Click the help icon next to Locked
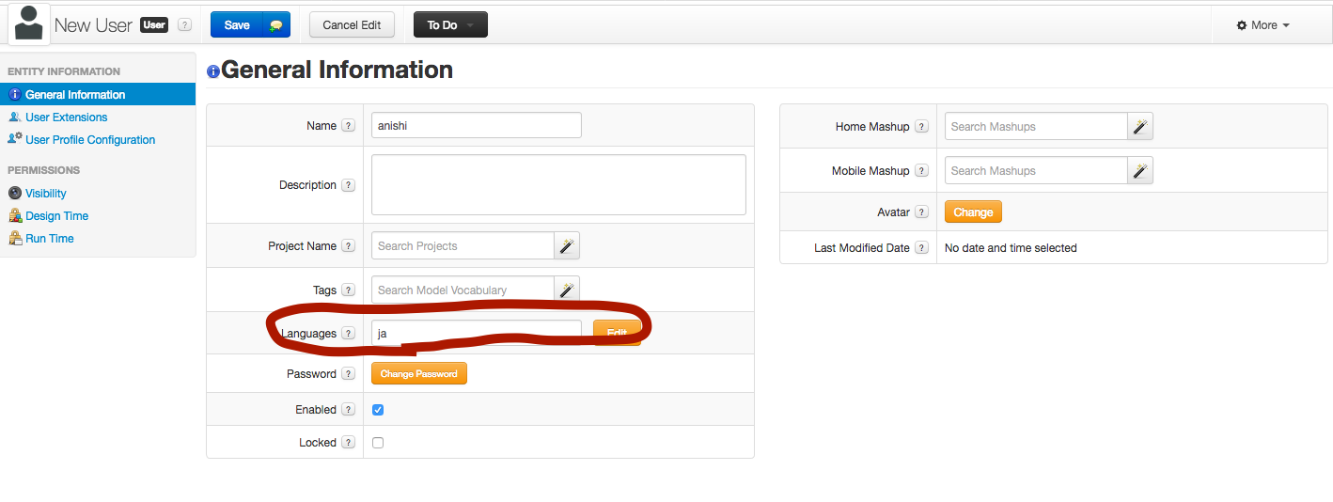 click(x=348, y=443)
